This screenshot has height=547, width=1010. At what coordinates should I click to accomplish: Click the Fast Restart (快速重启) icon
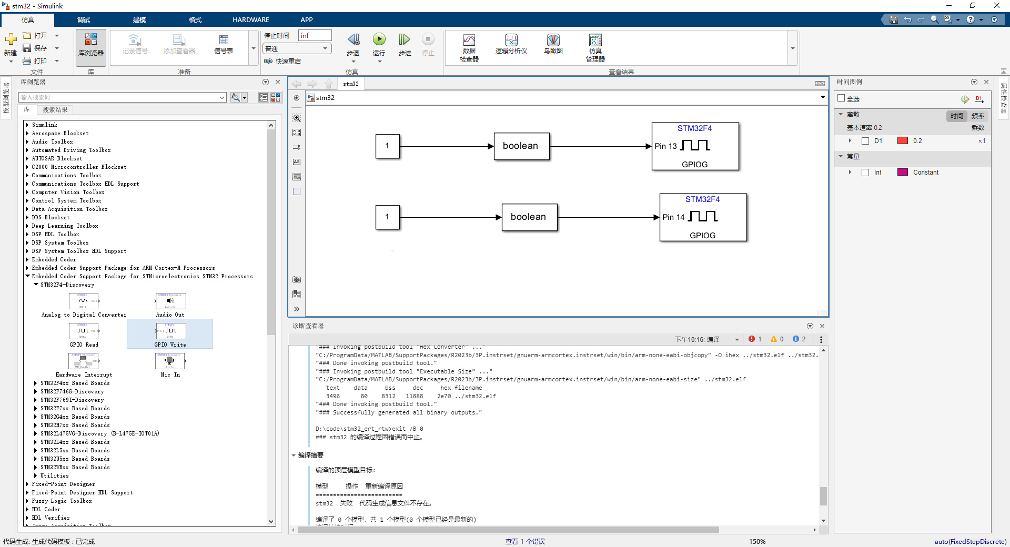[x=268, y=61]
